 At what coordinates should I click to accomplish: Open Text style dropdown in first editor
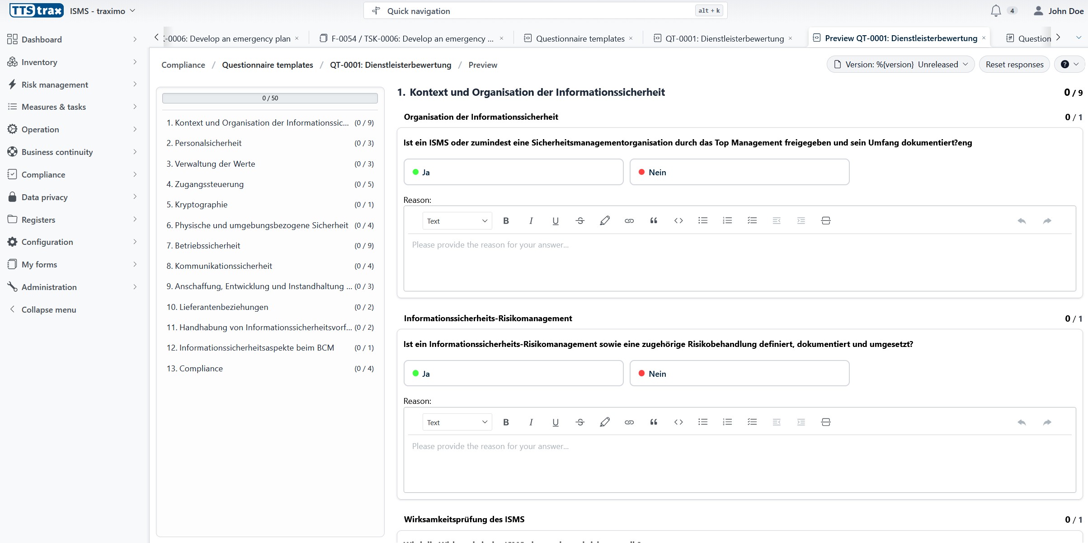(x=457, y=221)
